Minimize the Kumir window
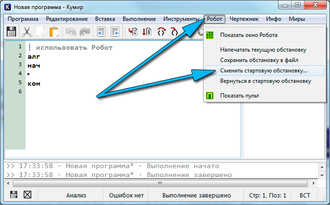 [x=285, y=5]
